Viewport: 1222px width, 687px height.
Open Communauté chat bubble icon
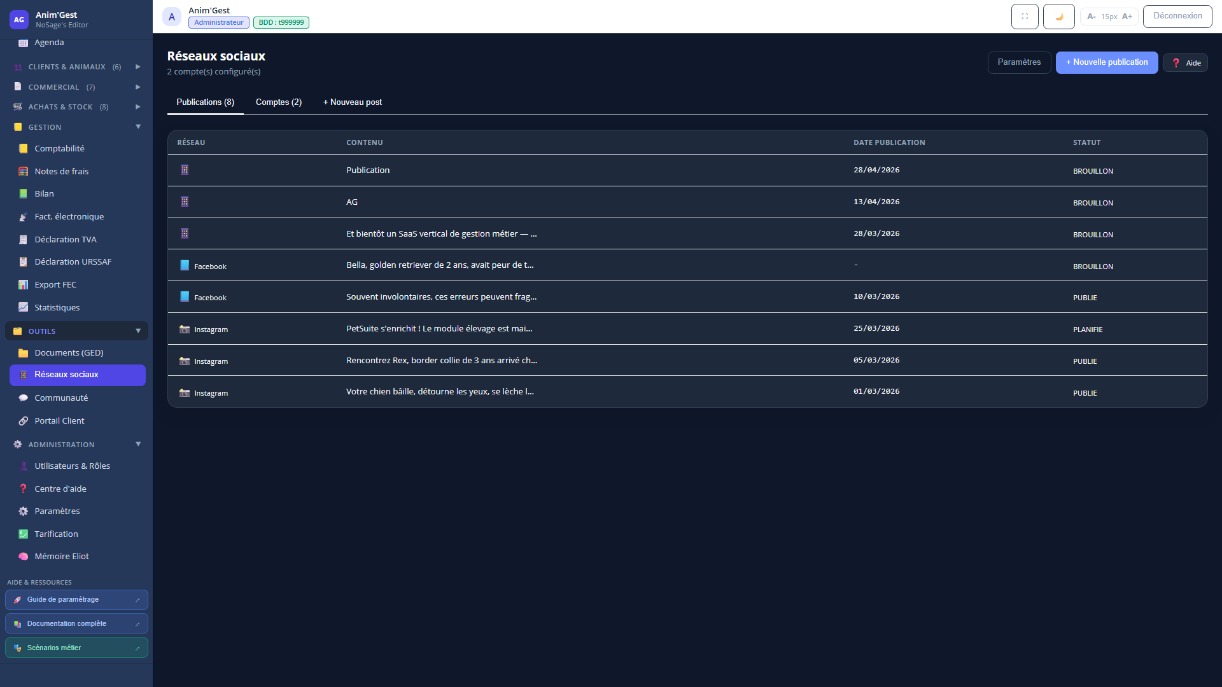pos(24,398)
